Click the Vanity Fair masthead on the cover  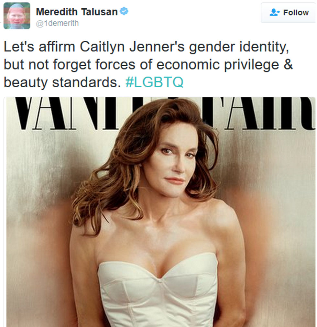click(x=160, y=114)
